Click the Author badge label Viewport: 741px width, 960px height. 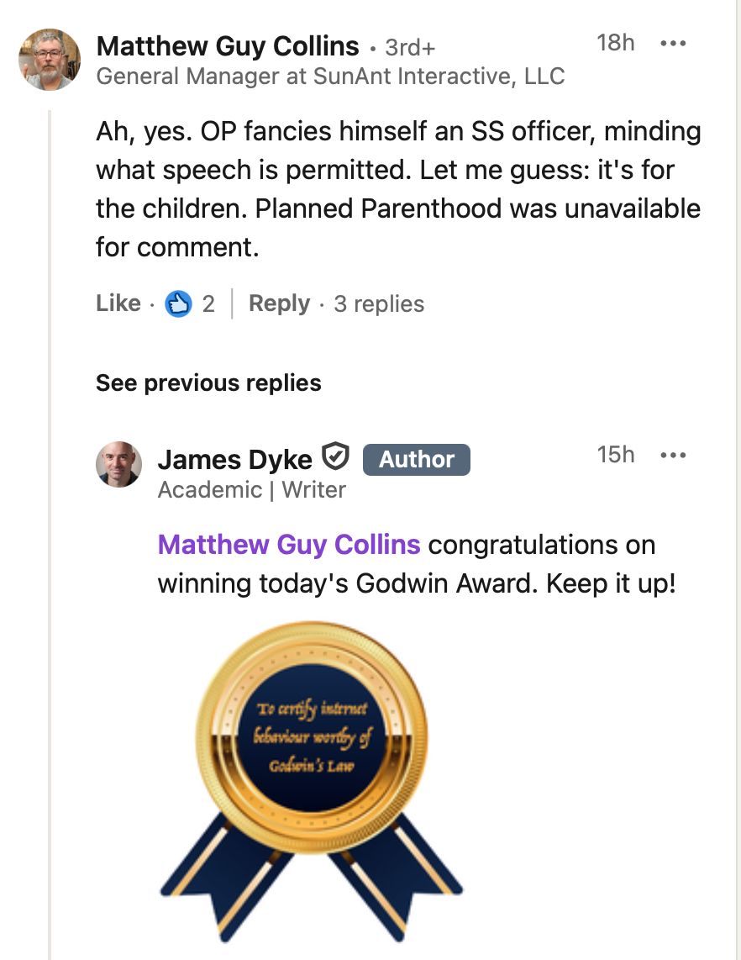point(416,459)
